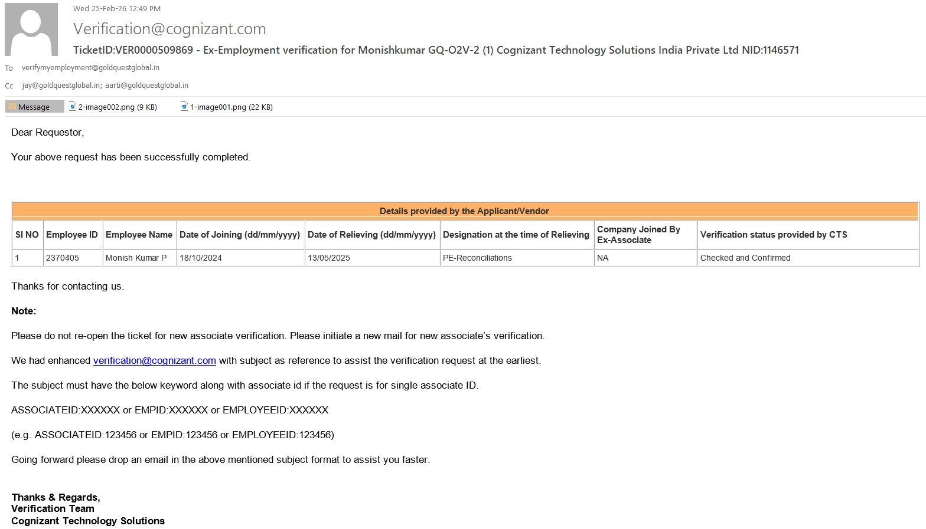Select status cell 'Checked and Confirmed'
This screenshot has height=529, width=926.
pyautogui.click(x=807, y=258)
